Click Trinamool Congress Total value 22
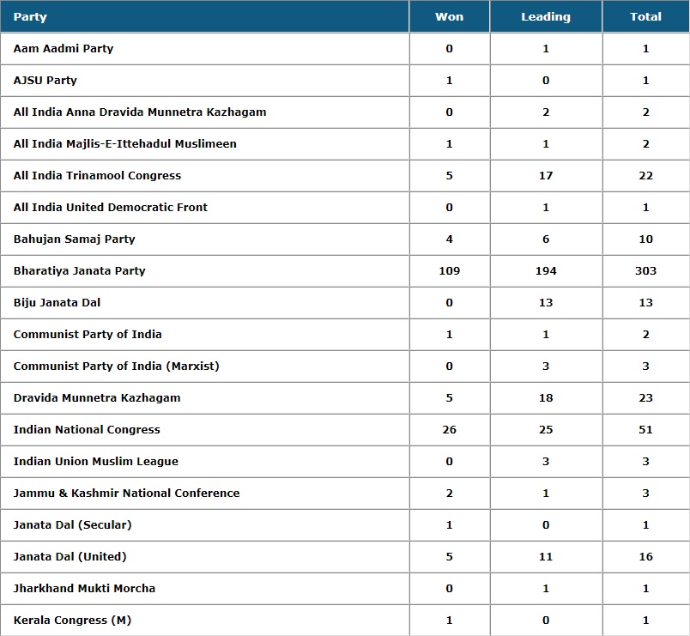 645,175
